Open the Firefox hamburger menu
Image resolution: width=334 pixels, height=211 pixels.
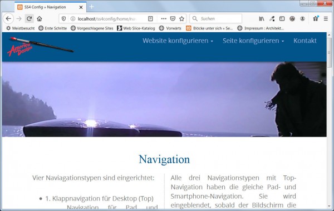pyautogui.click(x=326, y=19)
